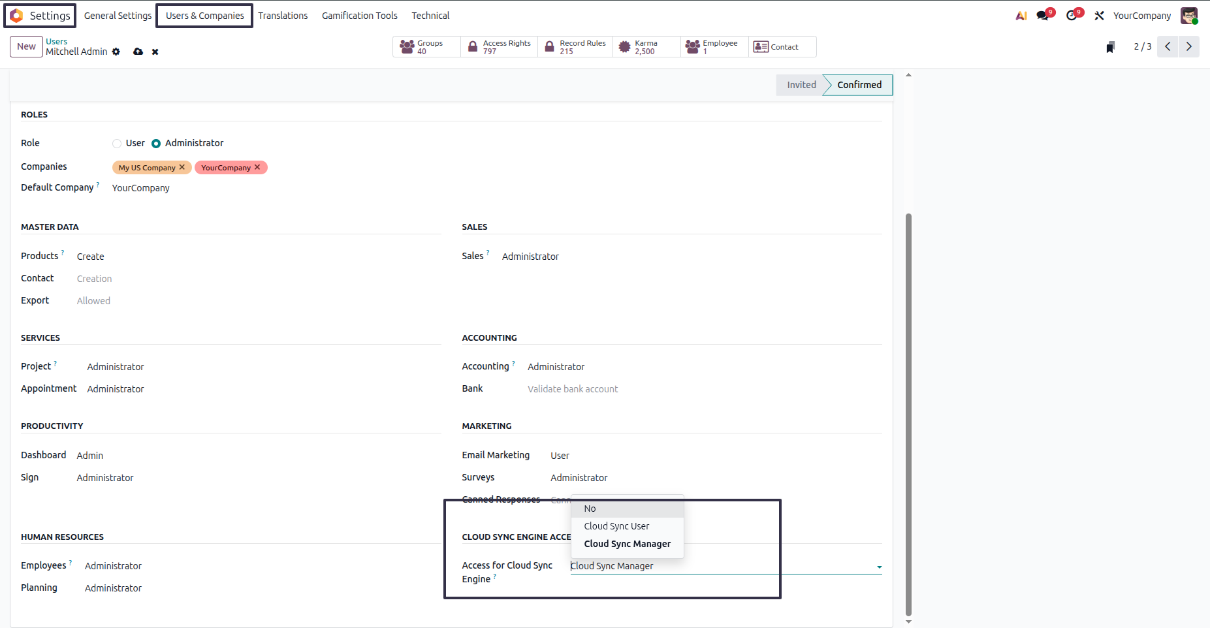Screen dimensions: 1210x628
Task: Remove the YourCompany tag
Action: (257, 168)
